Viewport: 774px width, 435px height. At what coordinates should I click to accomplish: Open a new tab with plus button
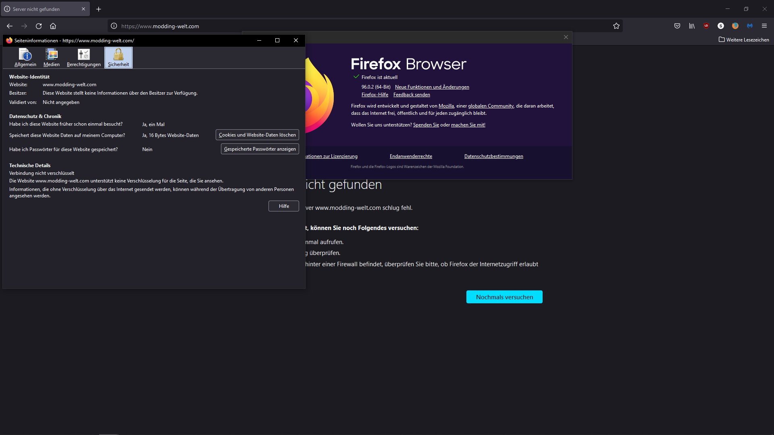[99, 9]
